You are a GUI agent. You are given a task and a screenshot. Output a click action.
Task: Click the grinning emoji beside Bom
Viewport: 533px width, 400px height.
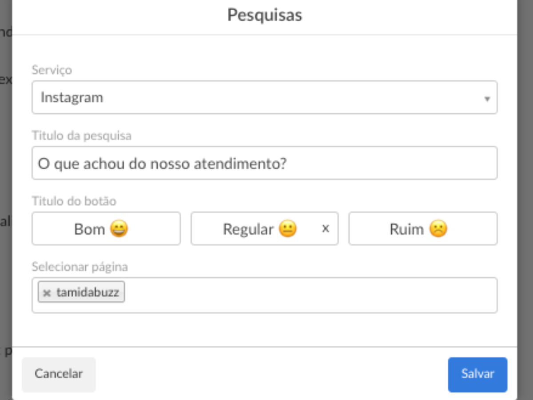point(119,229)
